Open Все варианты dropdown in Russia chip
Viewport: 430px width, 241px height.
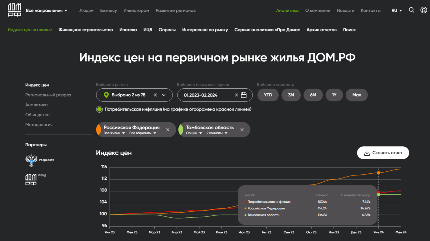coord(143,133)
